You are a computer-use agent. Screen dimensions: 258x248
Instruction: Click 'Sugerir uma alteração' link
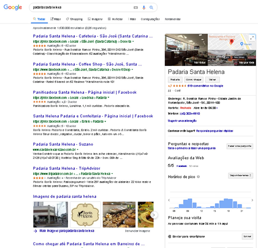pos(182,121)
